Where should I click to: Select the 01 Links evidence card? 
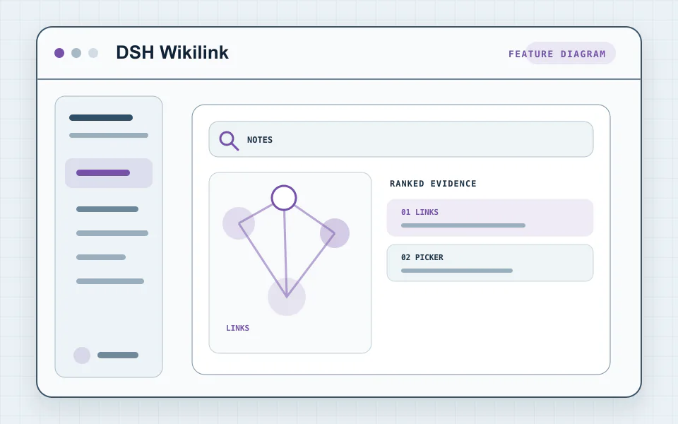490,218
